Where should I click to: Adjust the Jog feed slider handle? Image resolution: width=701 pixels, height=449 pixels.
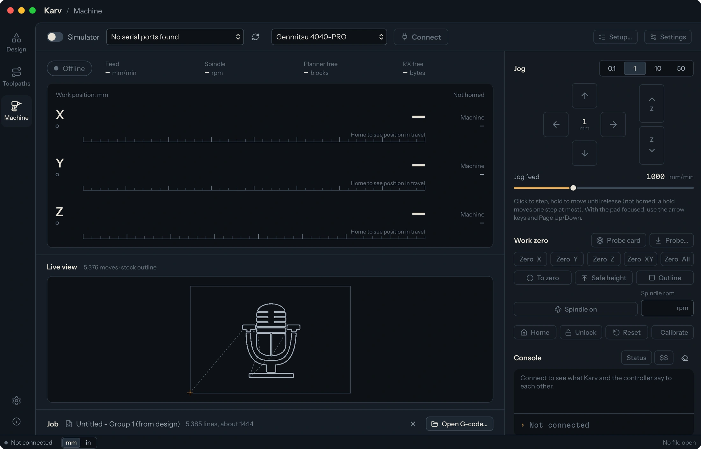coord(573,188)
